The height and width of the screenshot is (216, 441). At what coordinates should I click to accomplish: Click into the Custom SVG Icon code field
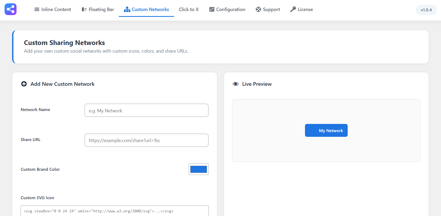[x=115, y=211]
